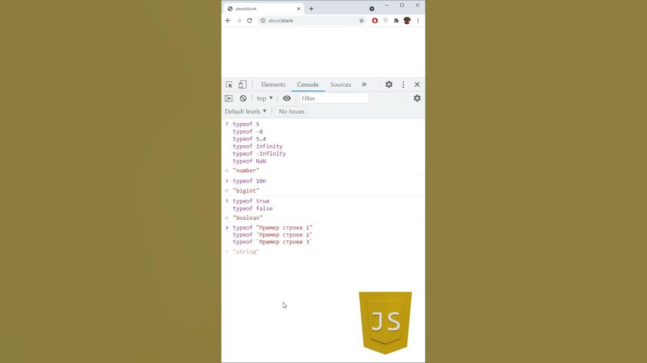Open the profile avatar menu
This screenshot has width=647, height=363.
click(407, 21)
